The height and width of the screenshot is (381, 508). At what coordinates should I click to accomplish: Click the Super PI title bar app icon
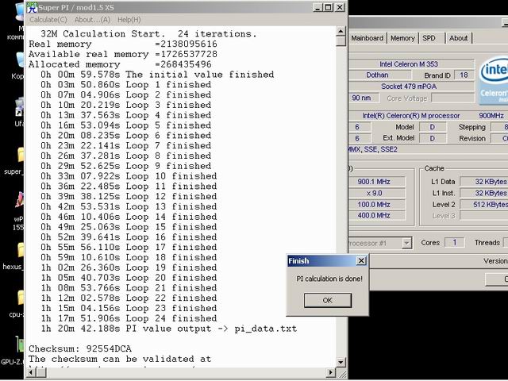point(32,7)
